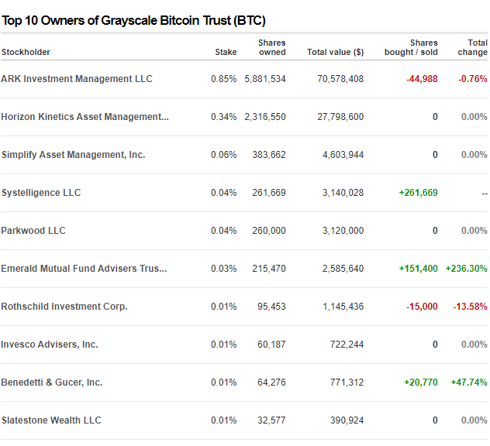The height and width of the screenshot is (446, 490).
Task: Click the Shares bought / sold header
Action: point(411,47)
